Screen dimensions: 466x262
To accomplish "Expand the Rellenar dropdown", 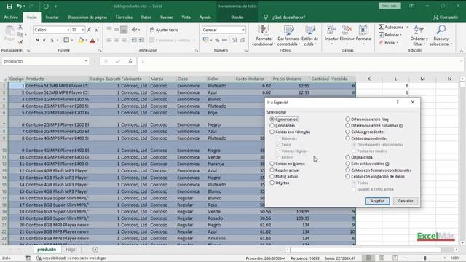I will (x=401, y=35).
